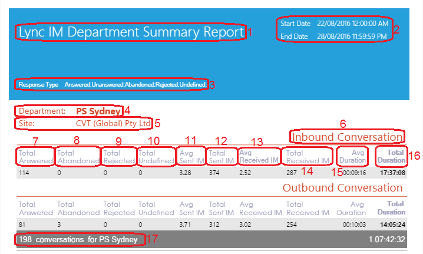
Task: Click the Response Type filter list
Action: [136, 85]
